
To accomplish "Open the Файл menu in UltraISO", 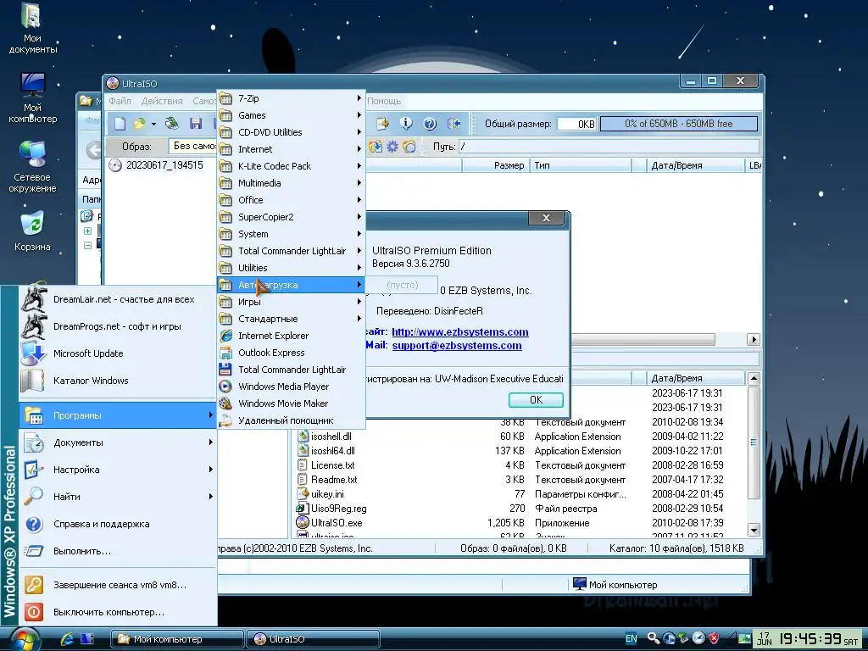I will 120,101.
